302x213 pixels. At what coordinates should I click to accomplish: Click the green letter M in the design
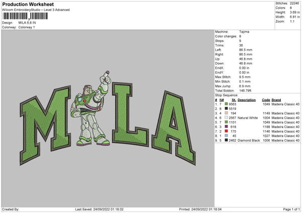45,125
